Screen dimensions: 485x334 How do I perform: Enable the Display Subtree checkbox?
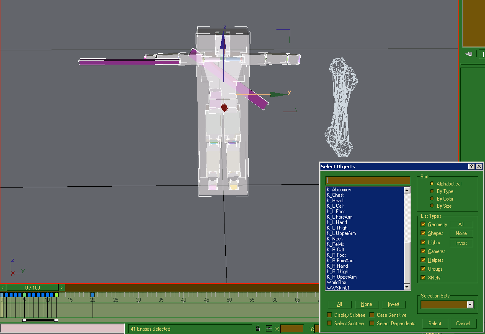330,315
